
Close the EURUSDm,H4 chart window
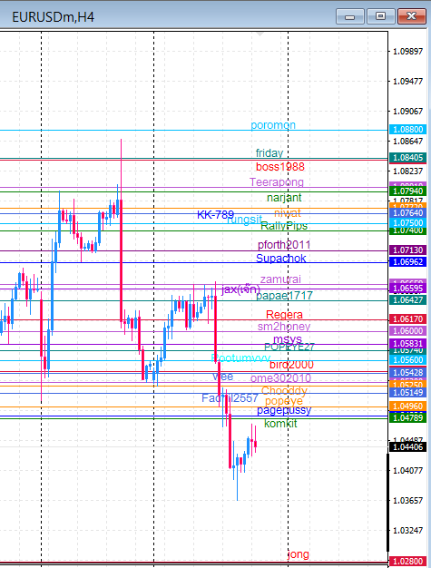[x=412, y=16]
